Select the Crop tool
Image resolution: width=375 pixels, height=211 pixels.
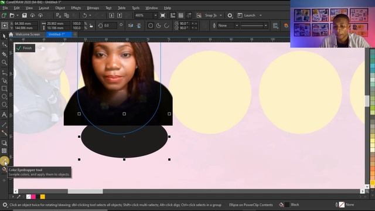tap(4, 55)
